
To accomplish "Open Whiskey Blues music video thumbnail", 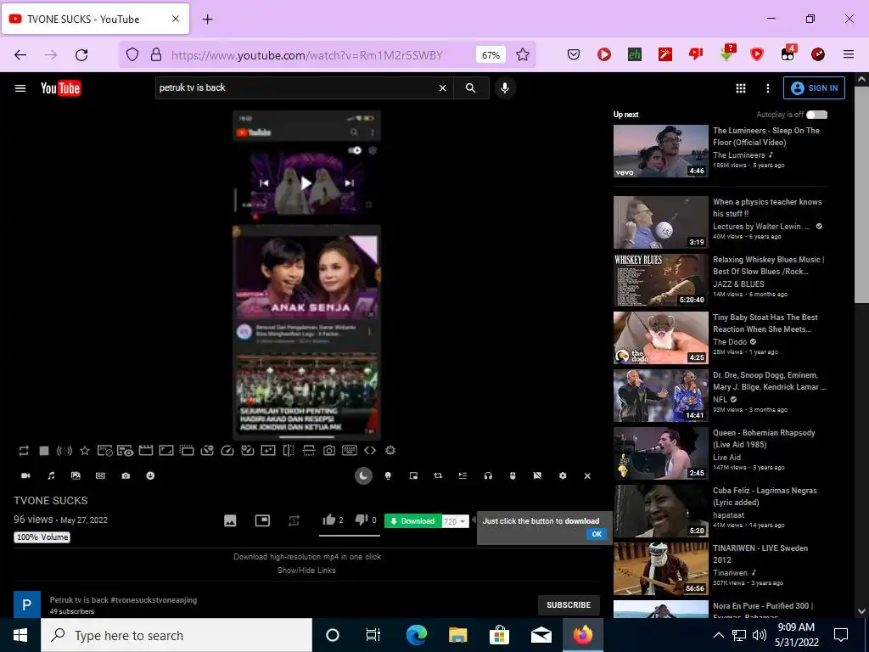I will pyautogui.click(x=660, y=280).
